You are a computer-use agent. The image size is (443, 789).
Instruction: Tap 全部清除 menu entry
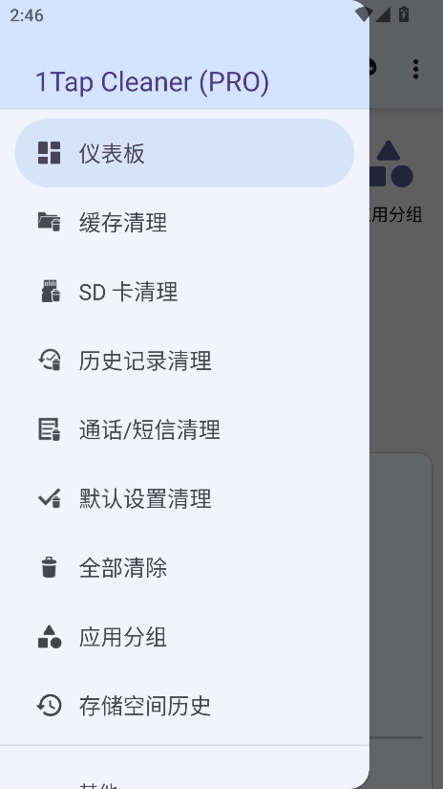[x=184, y=567]
